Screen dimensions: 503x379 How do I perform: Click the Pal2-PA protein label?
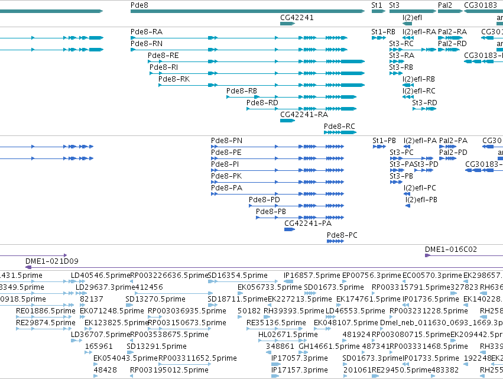click(x=453, y=141)
